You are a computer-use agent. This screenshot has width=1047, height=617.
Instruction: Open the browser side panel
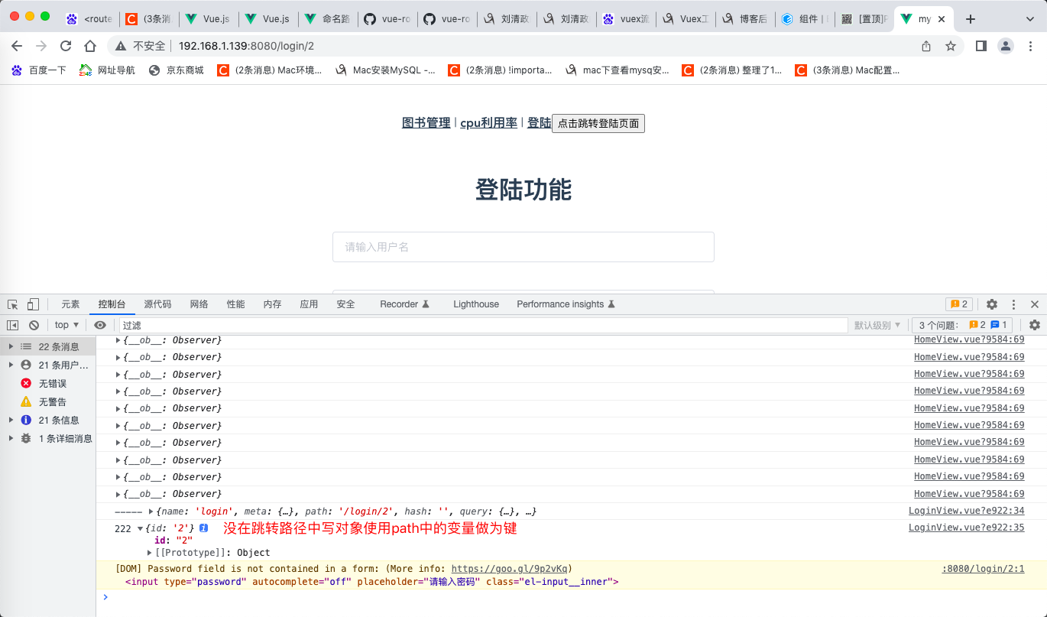pos(981,46)
